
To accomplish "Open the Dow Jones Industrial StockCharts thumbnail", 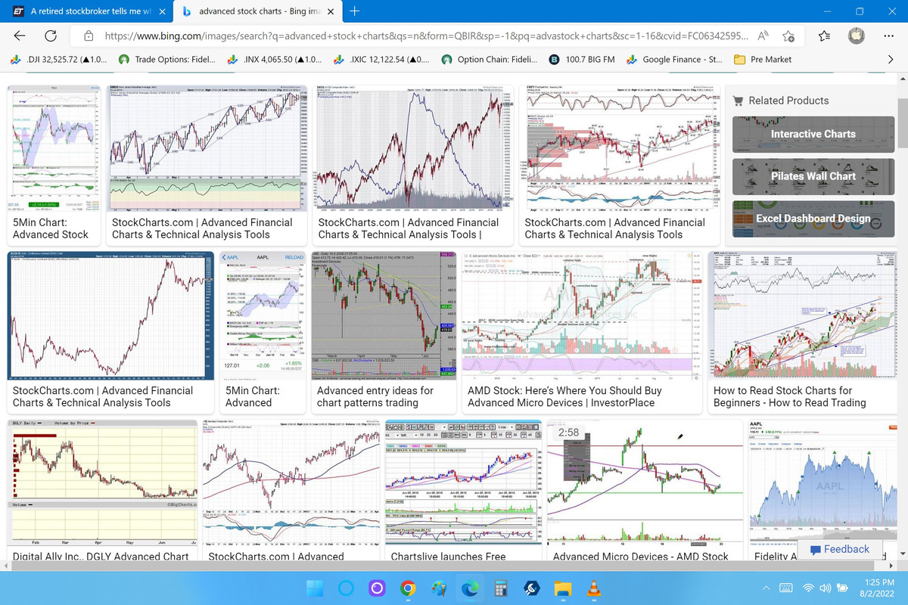I will point(208,148).
